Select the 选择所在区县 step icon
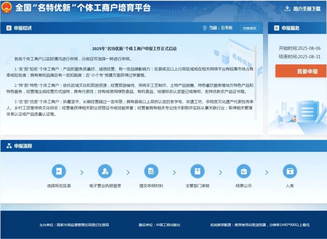The height and width of the screenshot is (239, 327). 59,172
